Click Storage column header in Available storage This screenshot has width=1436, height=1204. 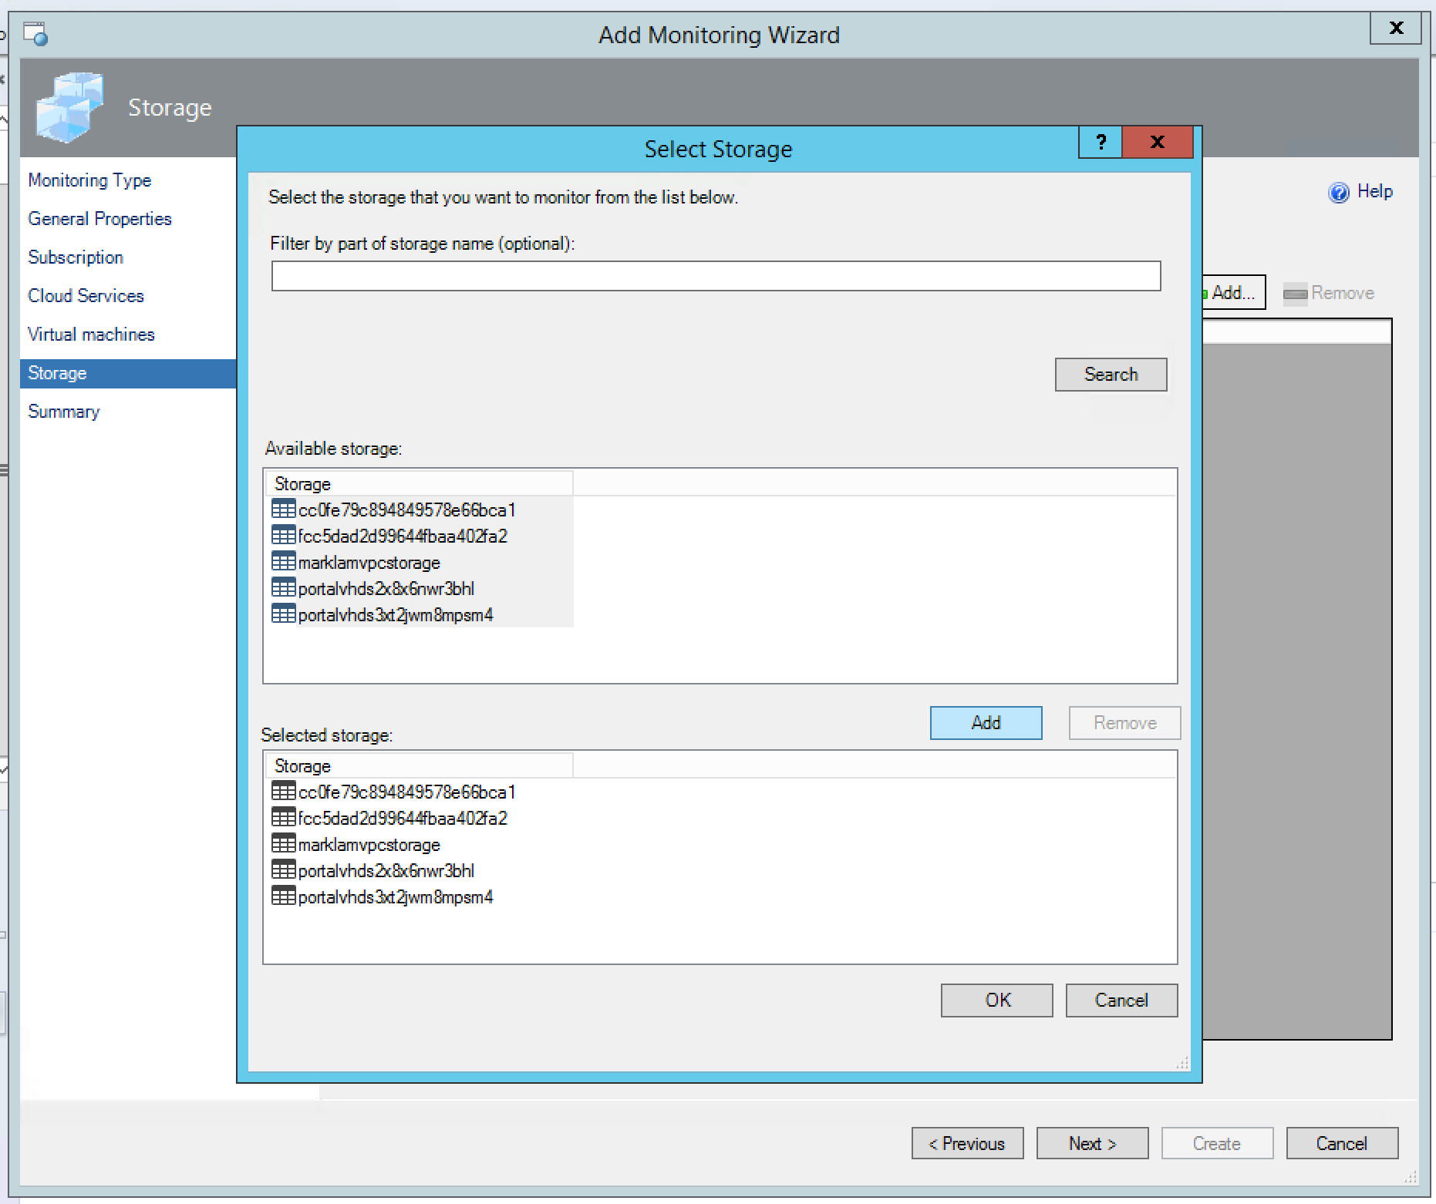click(x=419, y=484)
